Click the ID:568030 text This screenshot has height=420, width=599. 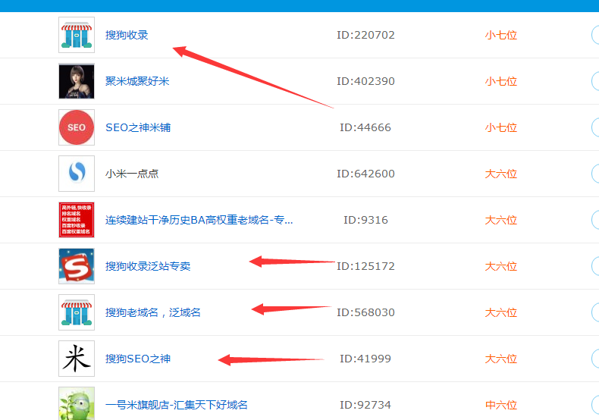click(x=365, y=312)
